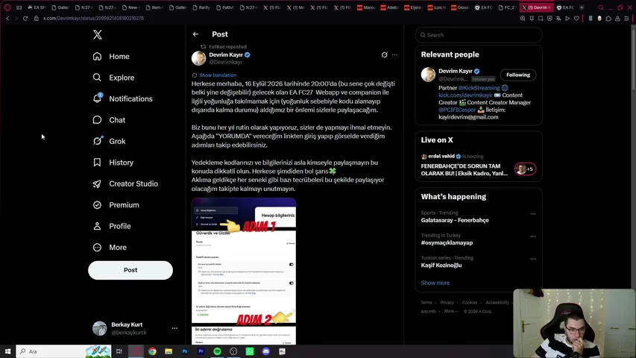Click the browser reload button
Viewport: 636px width, 358px height.
point(25,18)
